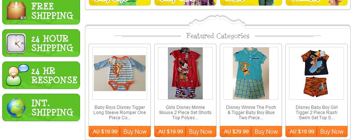Viewport: 351px width, 140px height.
Task: Click the globe icon for Int. Shipping
Action: pyautogui.click(x=16, y=107)
